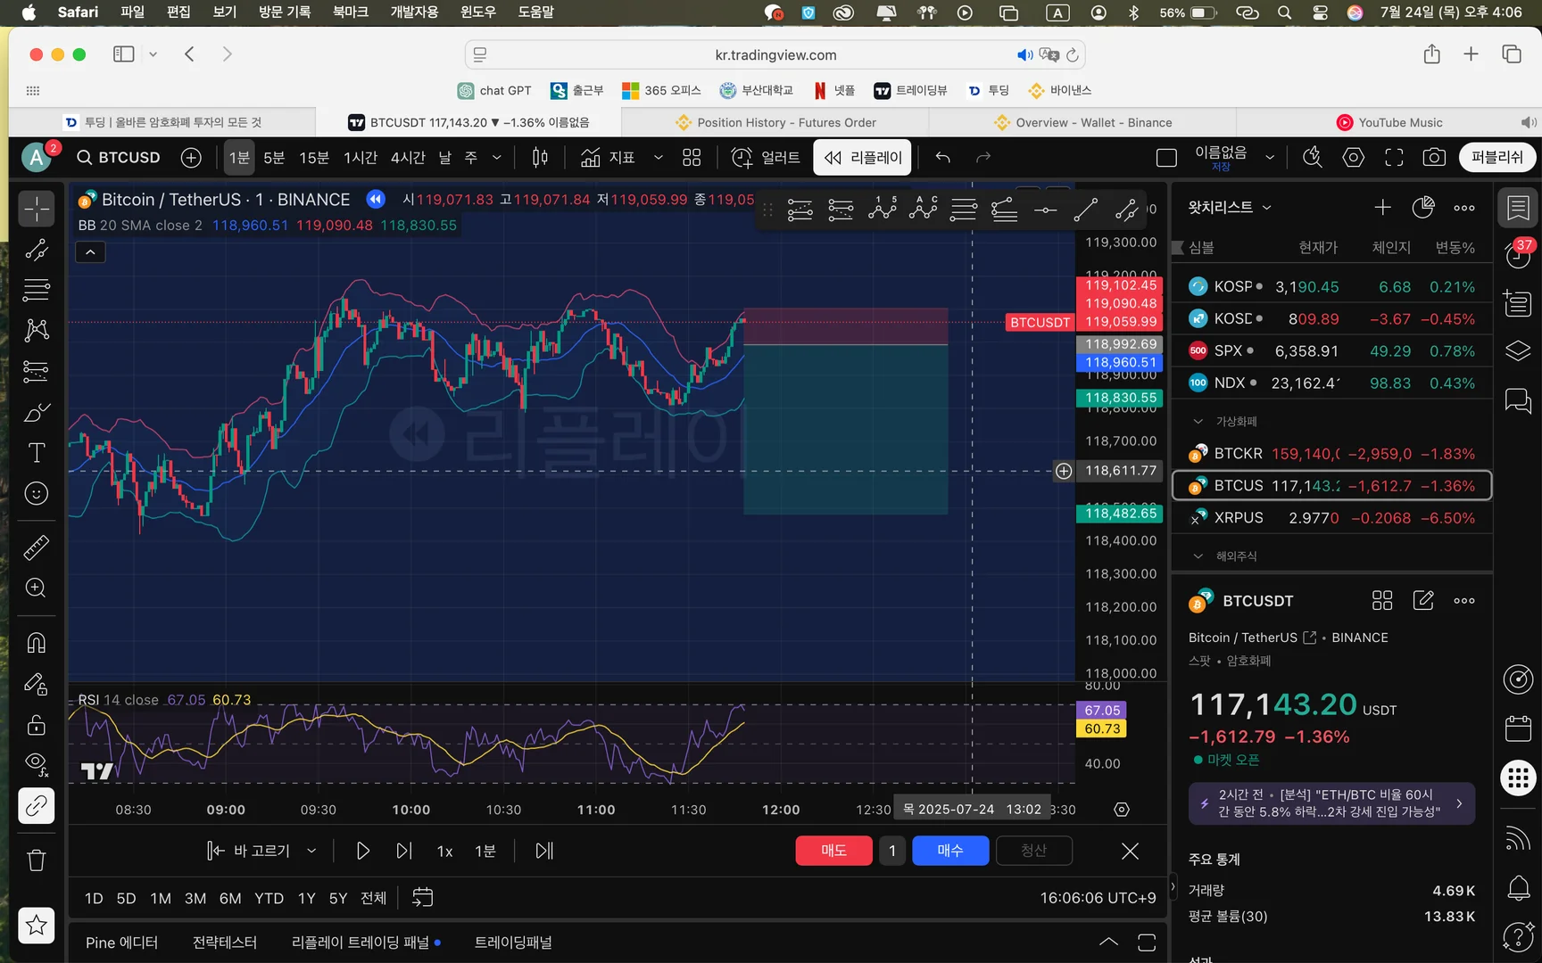
Task: Enter fullscreen chart mode
Action: tap(1394, 158)
